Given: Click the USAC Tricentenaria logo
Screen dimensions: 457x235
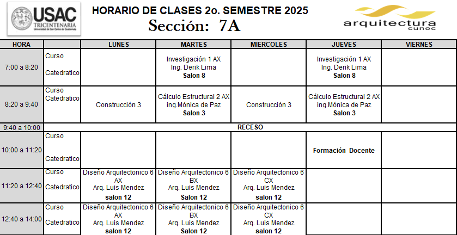Looking at the screenshot, I should click(44, 18).
